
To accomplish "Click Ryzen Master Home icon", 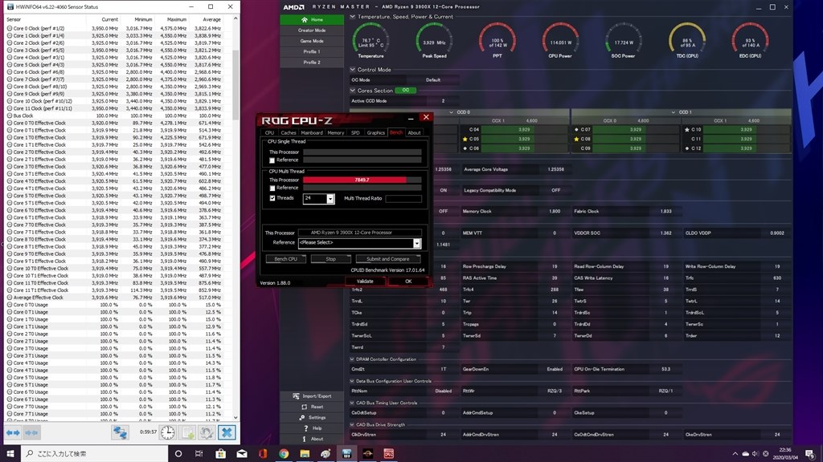I will tap(305, 19).
